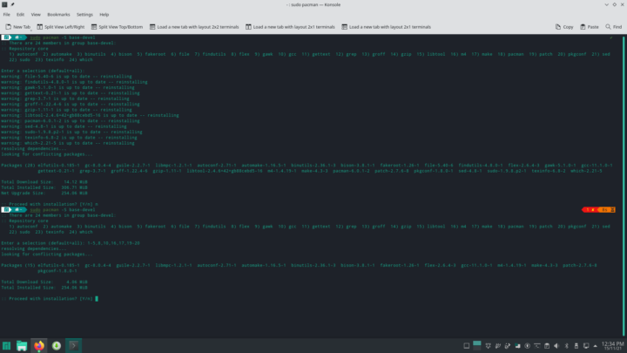Image resolution: width=627 pixels, height=353 pixels.
Task: Click the last 'Proceed with installation? [Y/n]' prompt
Action: coord(51,299)
